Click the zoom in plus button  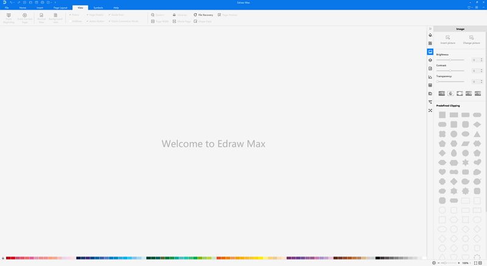pos(459,263)
